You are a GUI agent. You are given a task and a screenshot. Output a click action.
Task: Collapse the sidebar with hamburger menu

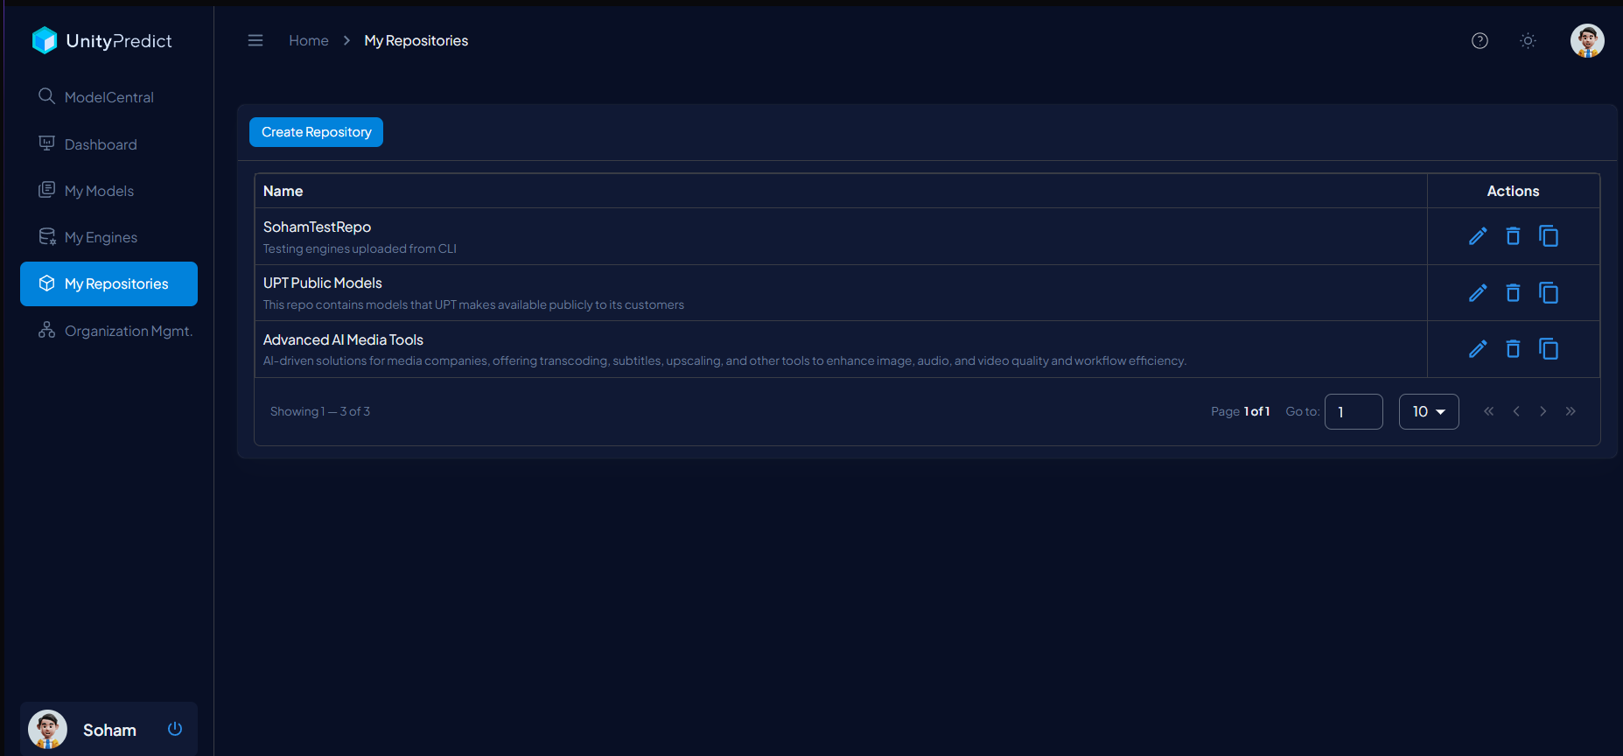(x=255, y=41)
